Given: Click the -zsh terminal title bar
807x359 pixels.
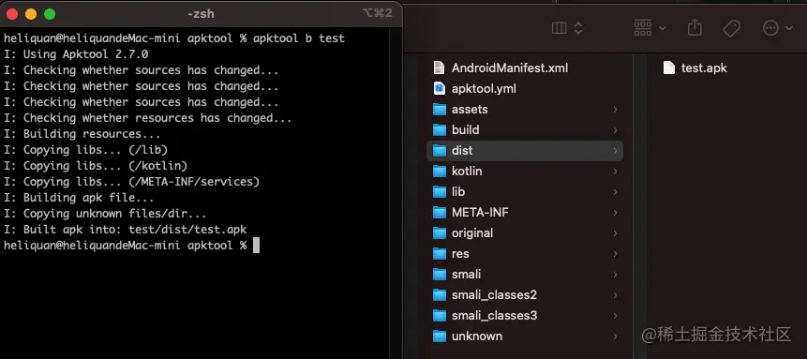Looking at the screenshot, I should tap(201, 13).
